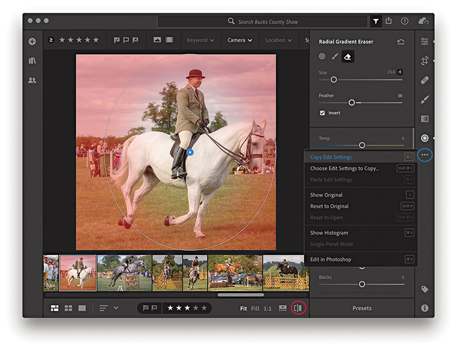Image resolution: width=457 pixels, height=350 pixels.
Task: Click the three-dot more options icon
Action: (x=425, y=155)
